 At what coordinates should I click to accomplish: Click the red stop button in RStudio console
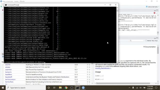click(x=154, y=13)
